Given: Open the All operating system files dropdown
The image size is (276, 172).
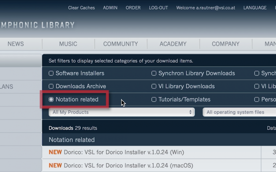Looking at the screenshot, I should point(239,112).
